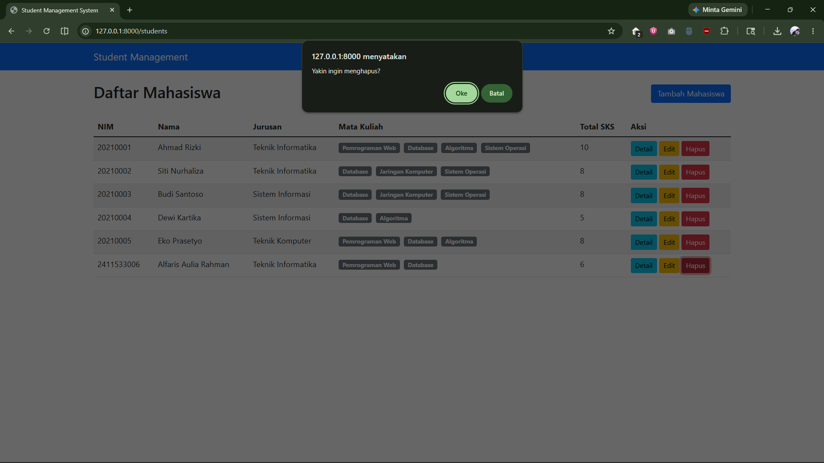Viewport: 824px width, 463px height.
Task: Click the Daftar Mahasiswa heading
Action: (157, 93)
